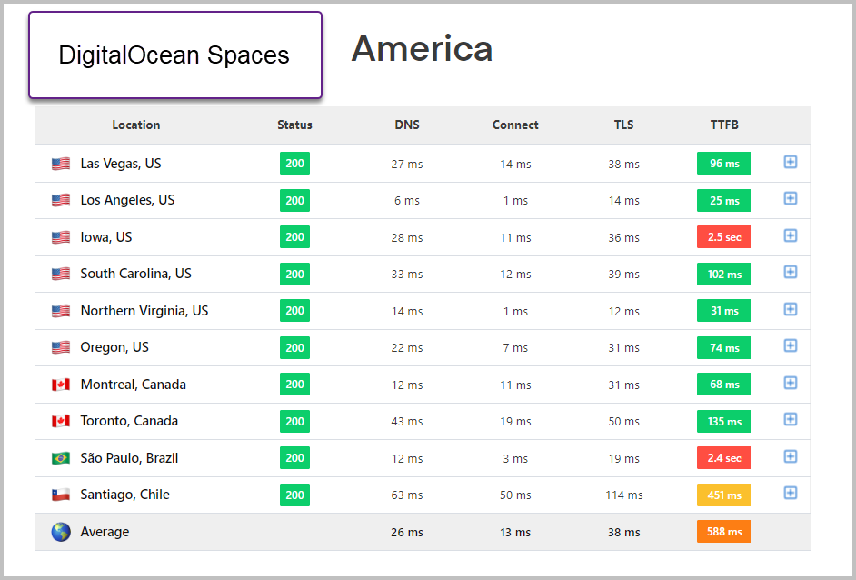Click the TTFB column header
Image resolution: width=856 pixels, height=580 pixels.
click(724, 125)
